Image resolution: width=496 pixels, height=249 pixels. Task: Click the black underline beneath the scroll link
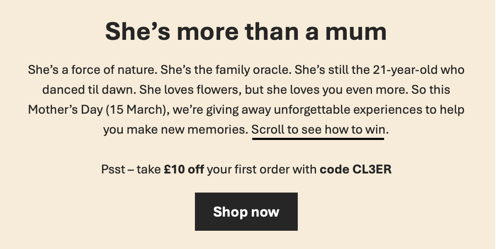click(318, 139)
